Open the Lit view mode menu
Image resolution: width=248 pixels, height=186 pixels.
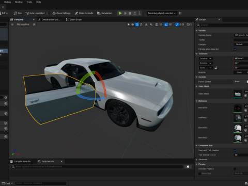click(34, 24)
